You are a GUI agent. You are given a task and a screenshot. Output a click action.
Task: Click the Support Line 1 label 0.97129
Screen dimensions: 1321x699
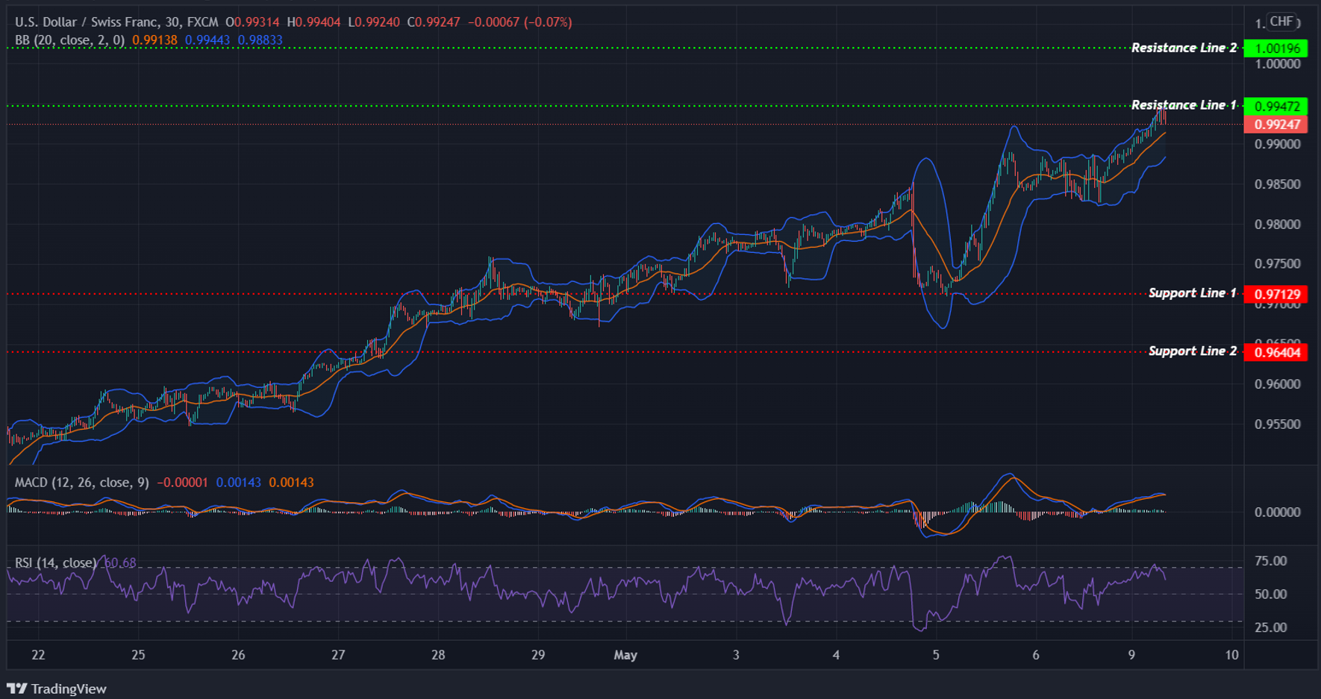[1278, 294]
